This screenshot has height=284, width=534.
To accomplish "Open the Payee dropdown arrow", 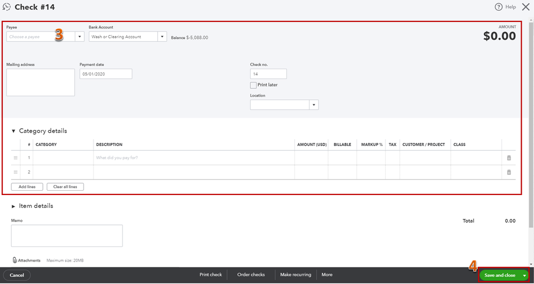I will 80,37.
